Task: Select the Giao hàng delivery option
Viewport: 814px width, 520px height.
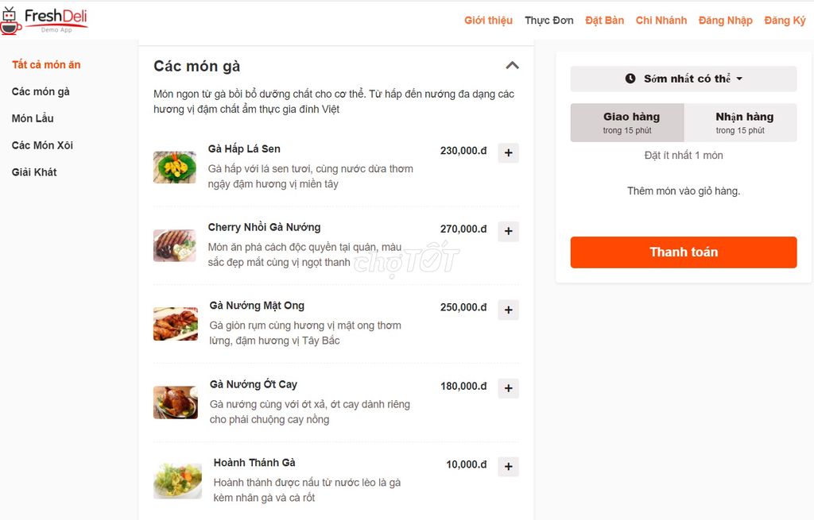Action: (x=627, y=122)
